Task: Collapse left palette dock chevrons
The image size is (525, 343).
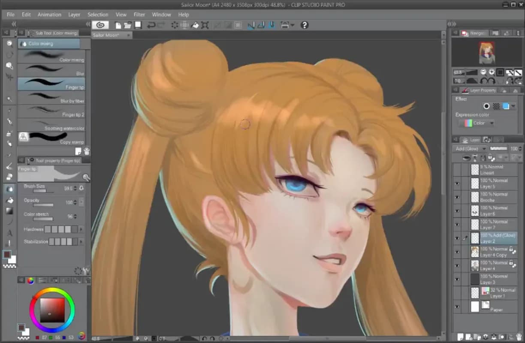Action: tap(14, 24)
